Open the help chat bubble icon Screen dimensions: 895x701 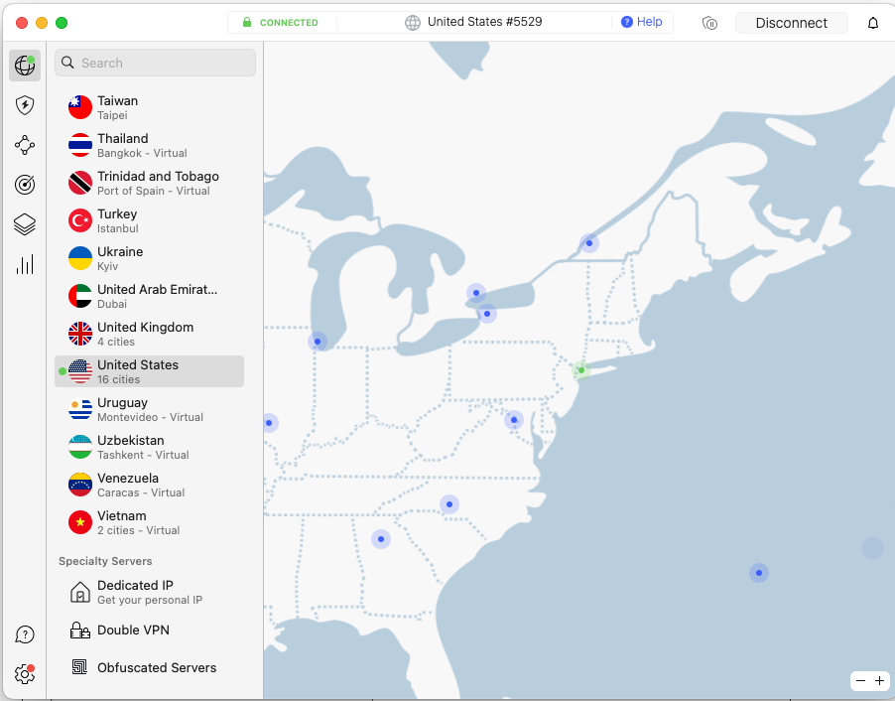coord(25,634)
